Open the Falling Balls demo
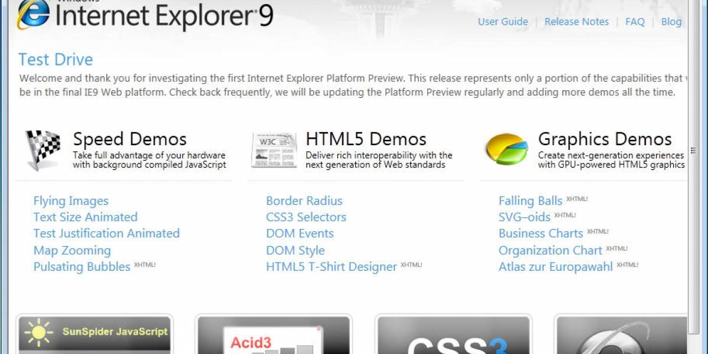The width and height of the screenshot is (708, 354). coord(530,201)
